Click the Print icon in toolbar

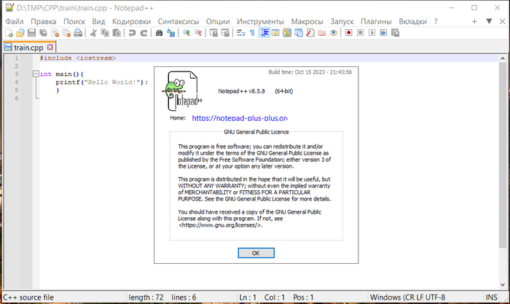[76, 33]
